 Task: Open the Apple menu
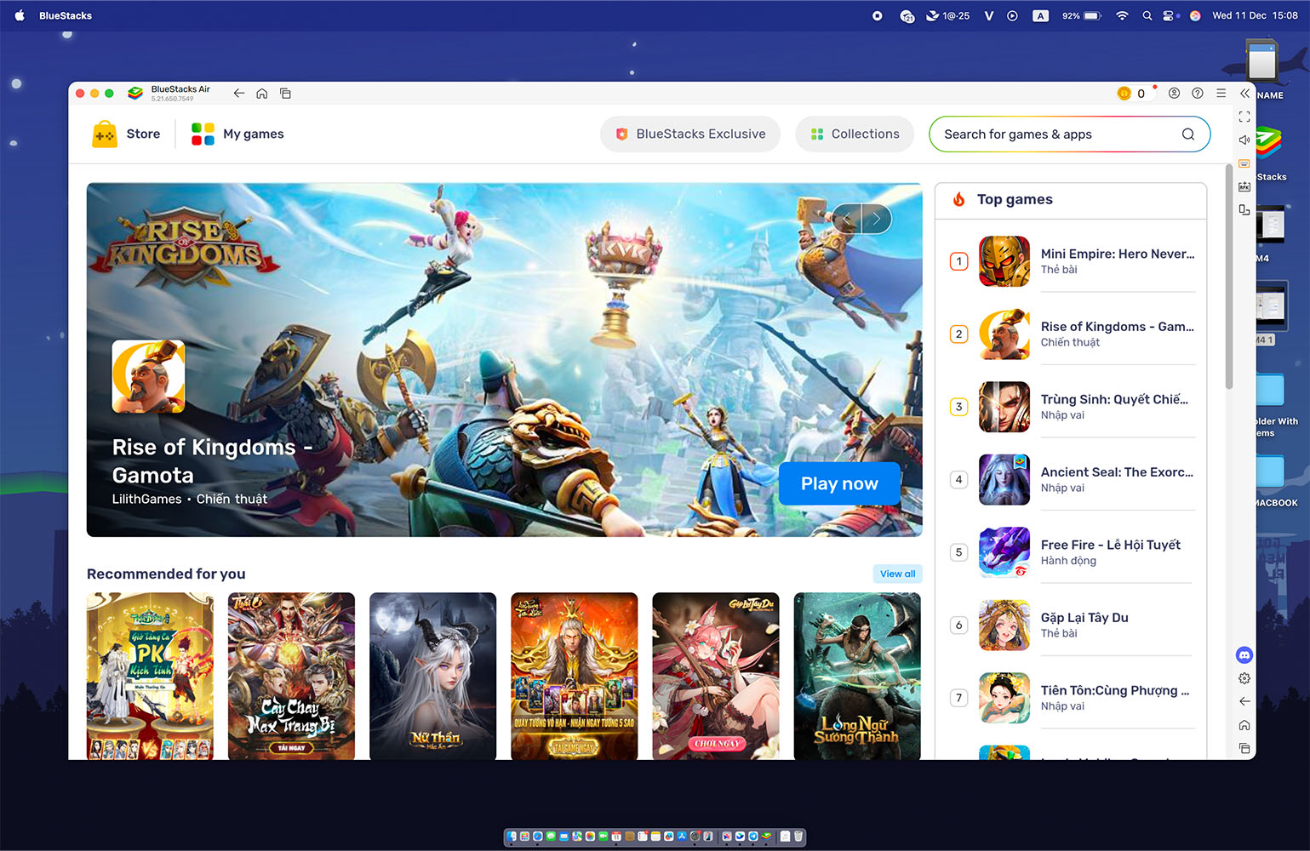[x=20, y=15]
